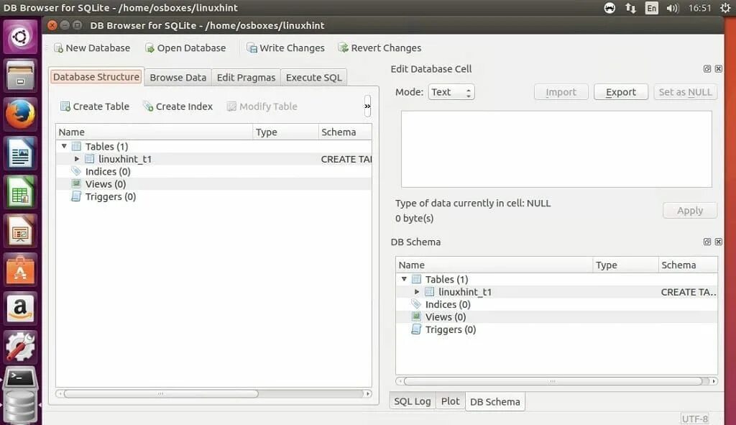Screen dimensions: 736x425
Task: Click the Create Table icon
Action: (65, 106)
